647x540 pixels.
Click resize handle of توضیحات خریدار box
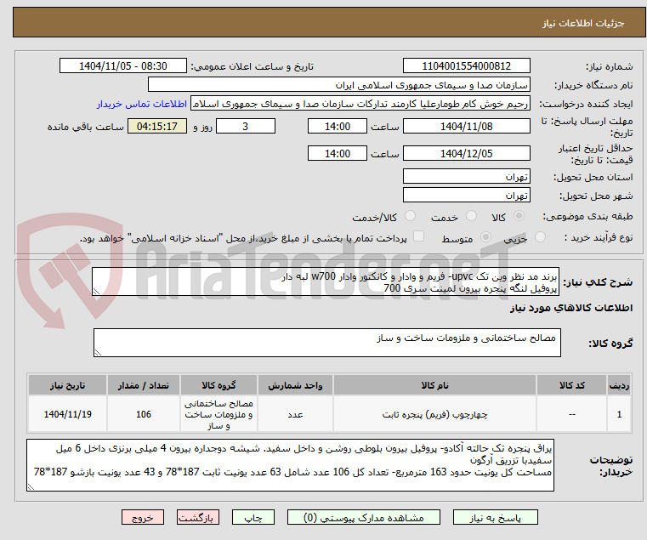(x=31, y=487)
